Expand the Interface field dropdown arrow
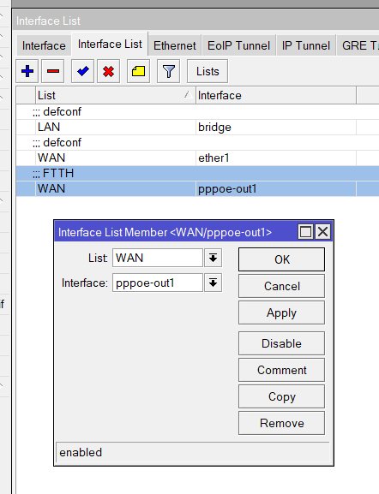 click(213, 283)
